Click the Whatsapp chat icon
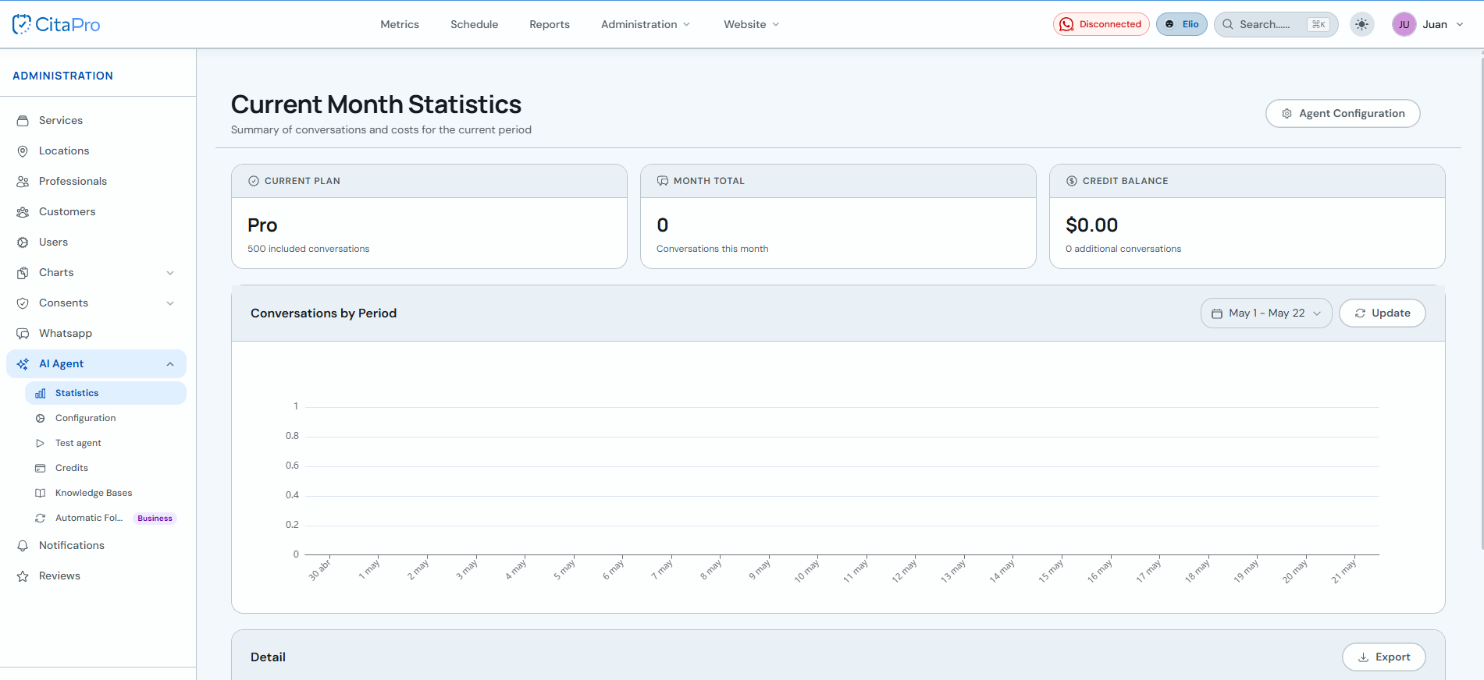The height and width of the screenshot is (680, 1484). [23, 334]
